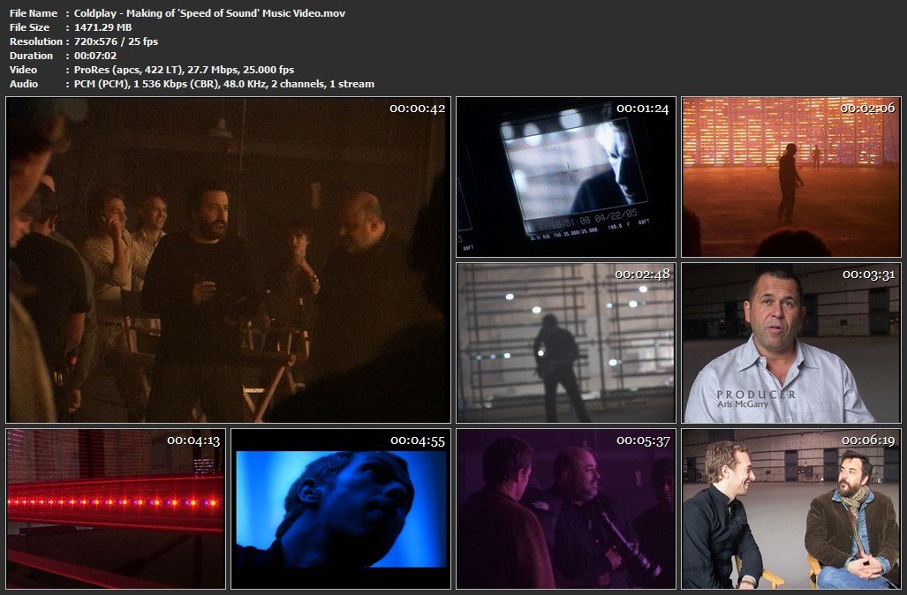The image size is (907, 595).
Task: Click the 'File Size' label
Action: (29, 27)
